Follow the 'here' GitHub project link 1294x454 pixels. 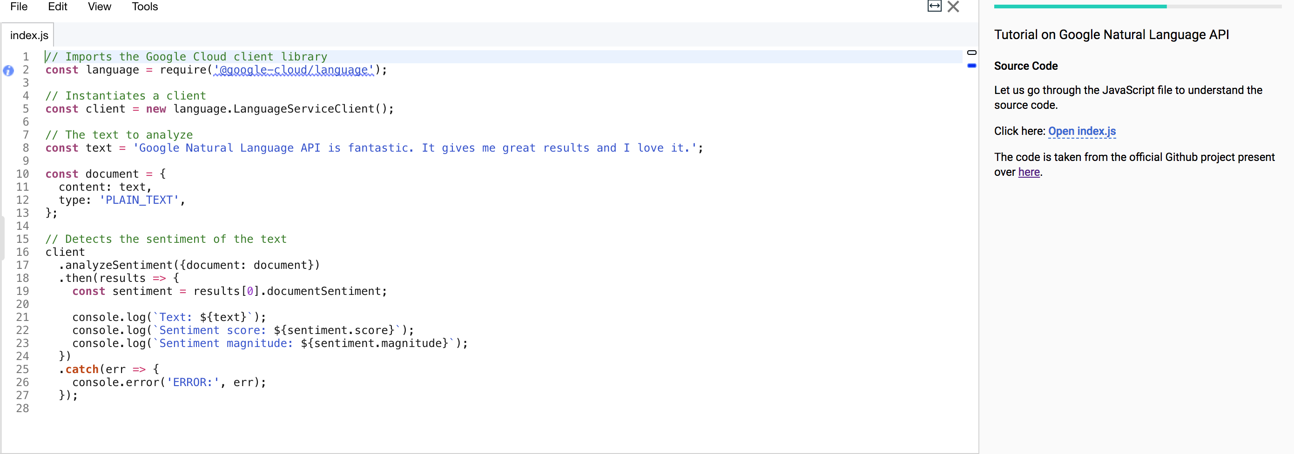point(1029,172)
